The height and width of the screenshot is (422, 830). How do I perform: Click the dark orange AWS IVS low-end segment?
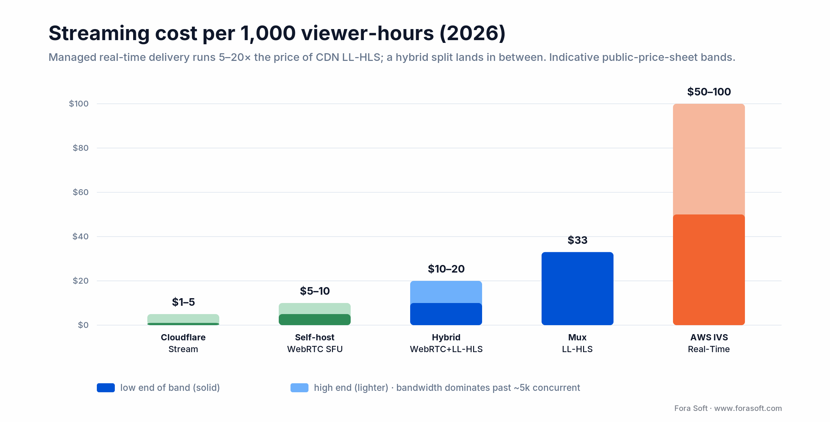pos(709,270)
